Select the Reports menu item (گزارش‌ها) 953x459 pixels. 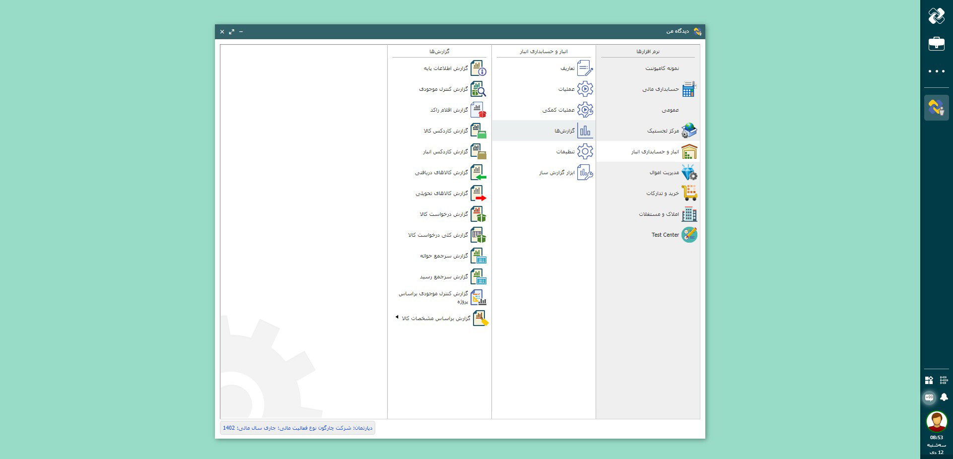[564, 131]
